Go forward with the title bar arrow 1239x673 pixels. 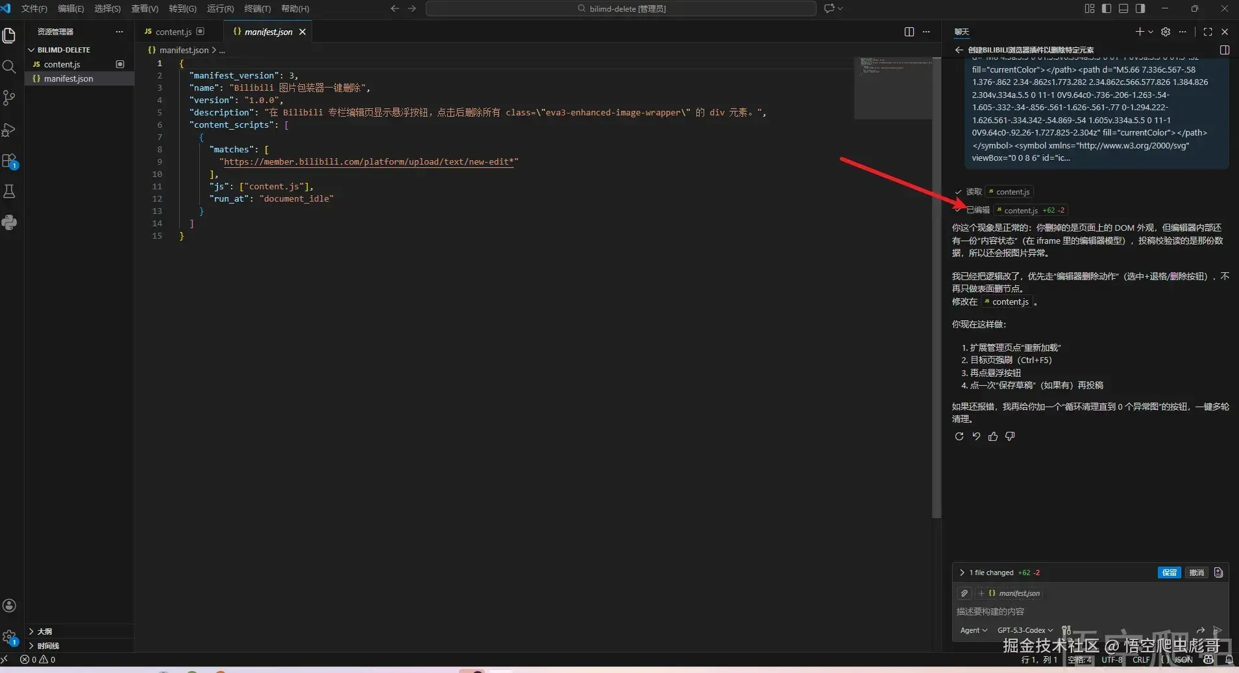point(412,8)
